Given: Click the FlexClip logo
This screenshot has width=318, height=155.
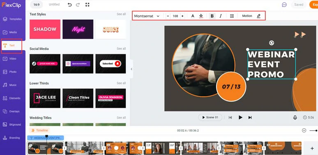Looking at the screenshot, I should pyautogui.click(x=12, y=5).
